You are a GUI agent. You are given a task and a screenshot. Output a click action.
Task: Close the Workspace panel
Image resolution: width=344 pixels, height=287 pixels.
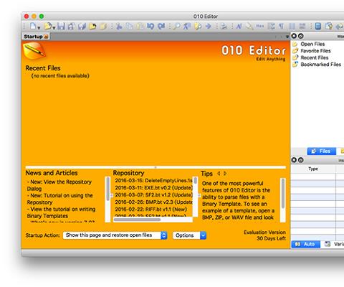[x=294, y=36]
